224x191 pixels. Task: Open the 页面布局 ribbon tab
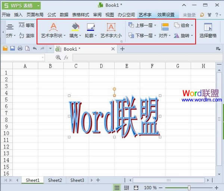(x=35, y=15)
